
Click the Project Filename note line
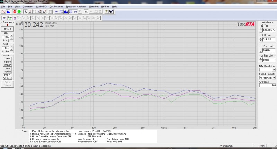(x=49, y=131)
